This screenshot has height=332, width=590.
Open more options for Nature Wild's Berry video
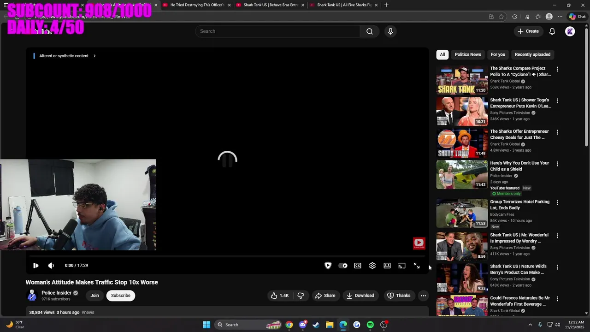pyautogui.click(x=557, y=267)
